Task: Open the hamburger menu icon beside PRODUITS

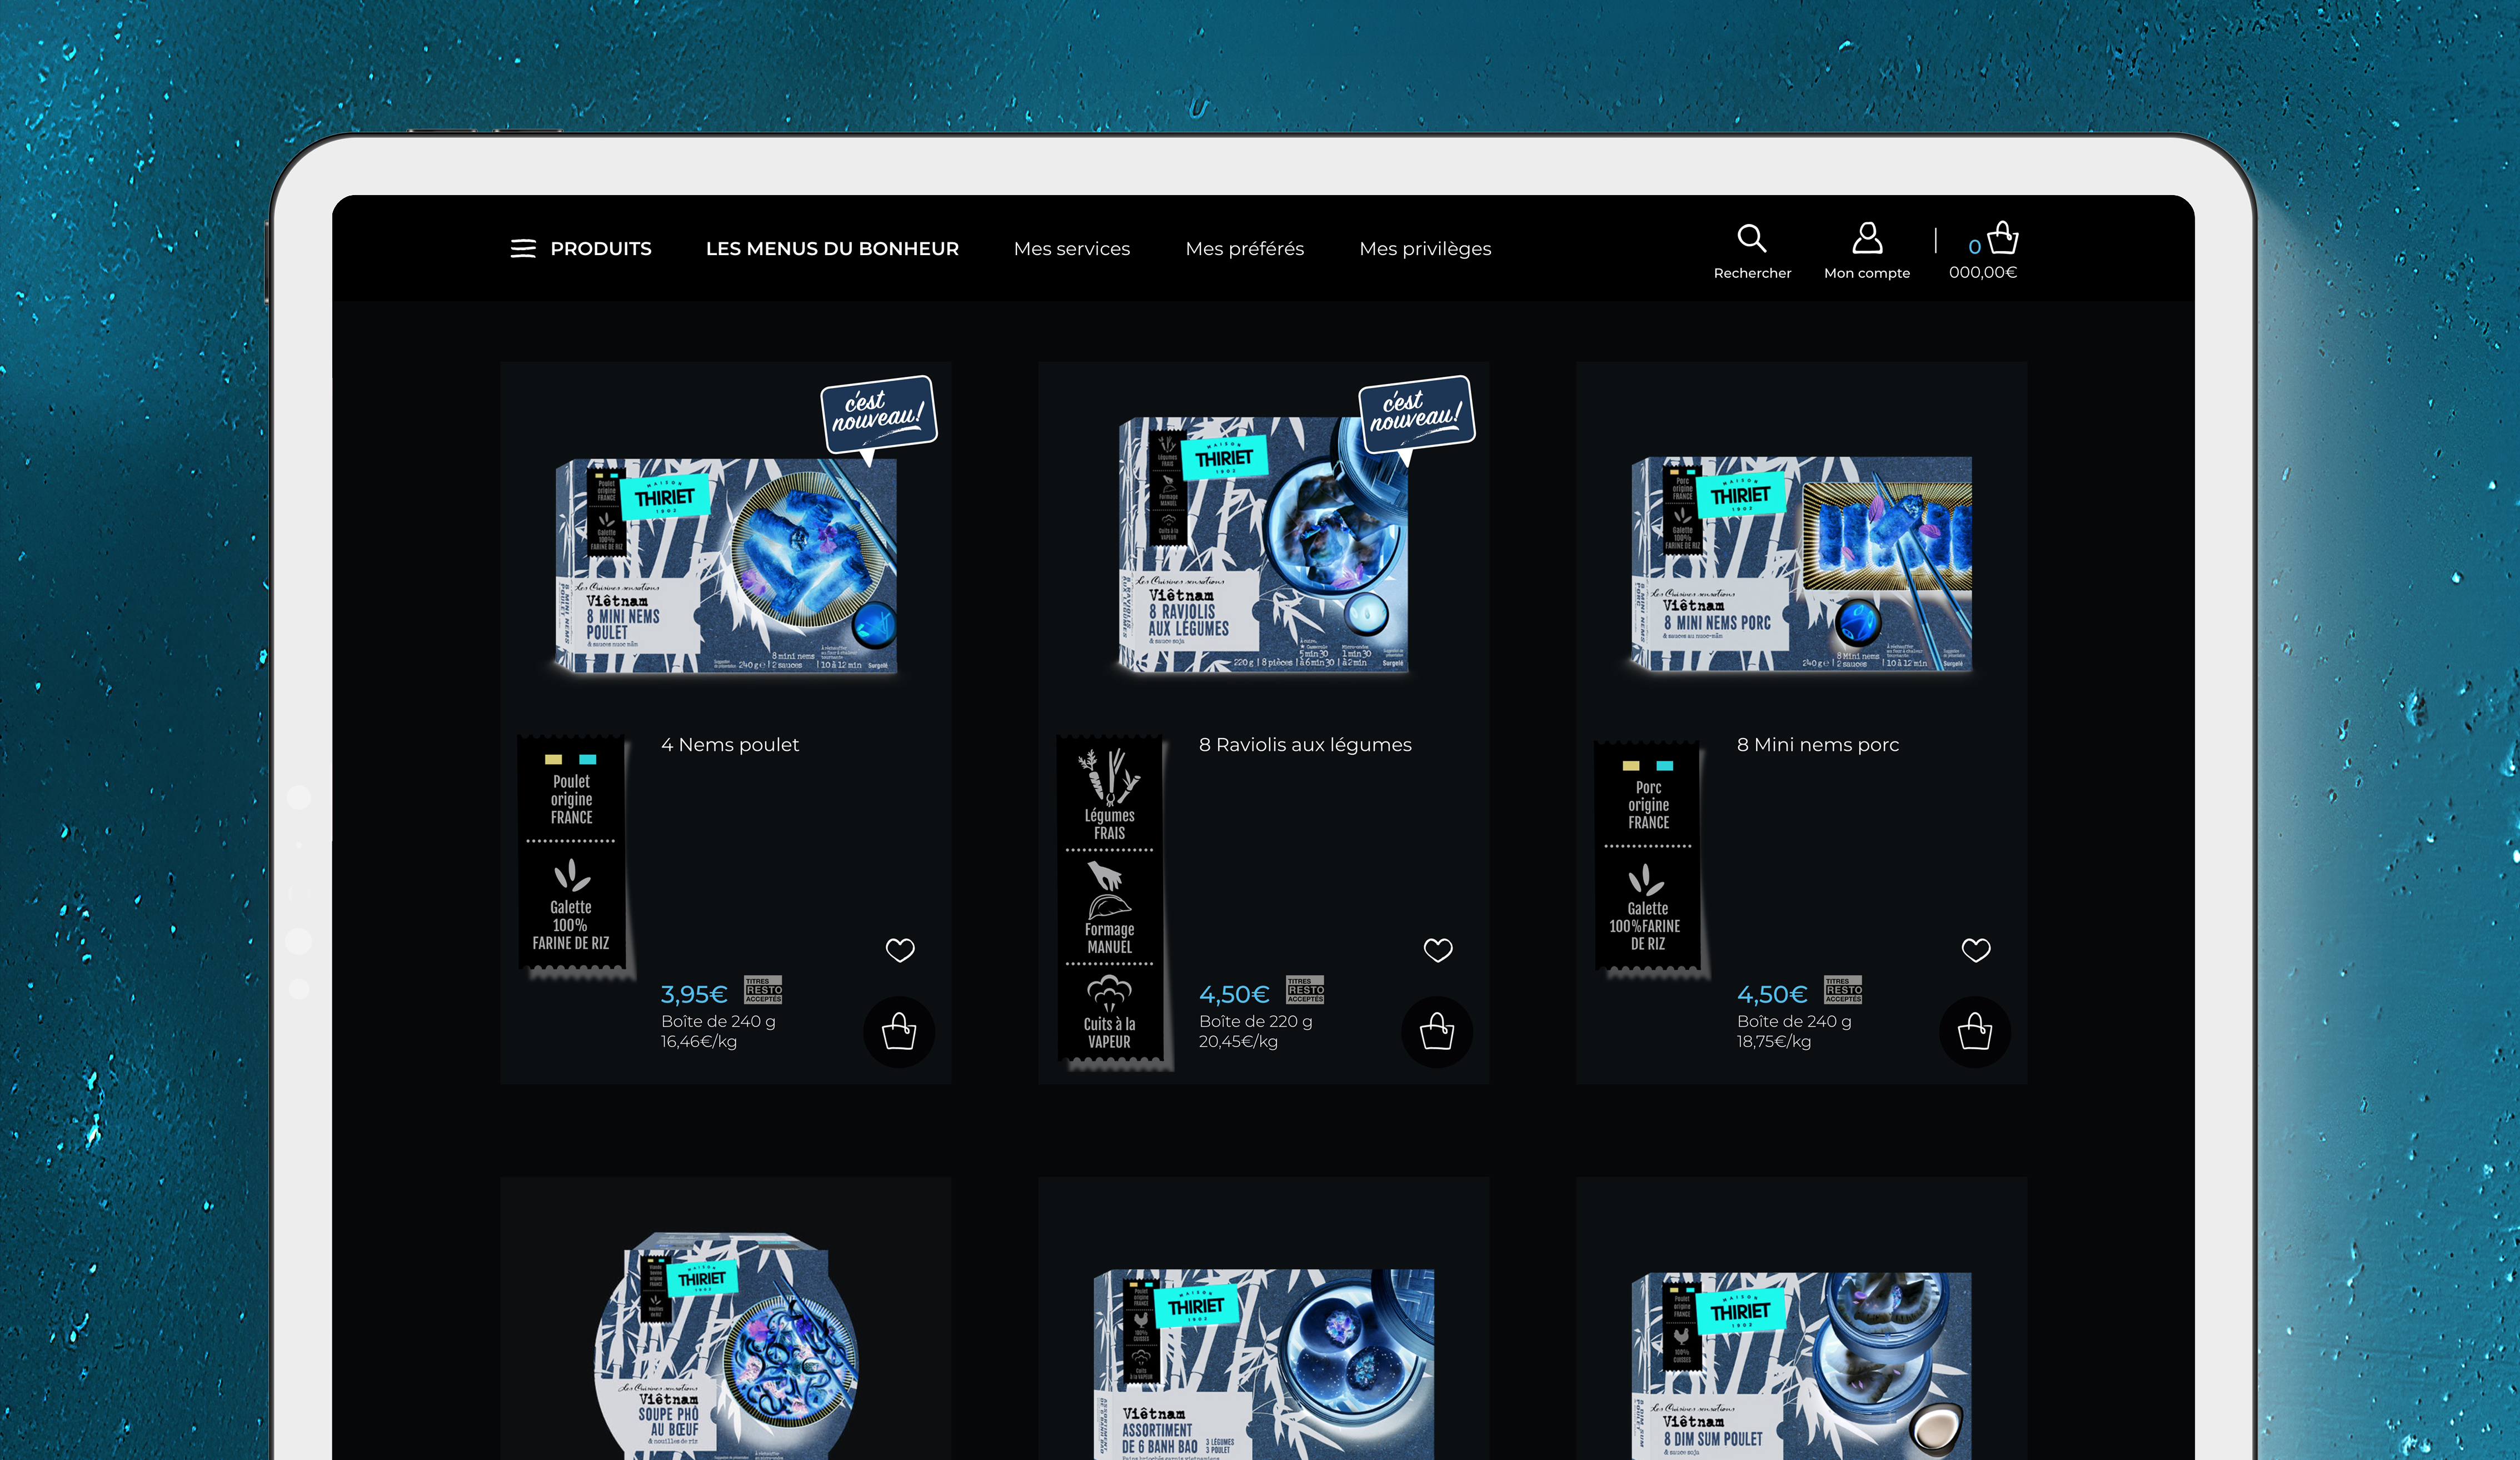Action: (523, 249)
